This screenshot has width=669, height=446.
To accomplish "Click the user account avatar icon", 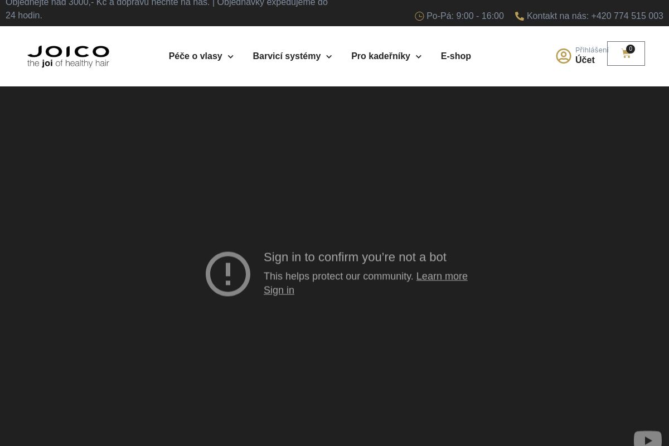I will (x=564, y=56).
